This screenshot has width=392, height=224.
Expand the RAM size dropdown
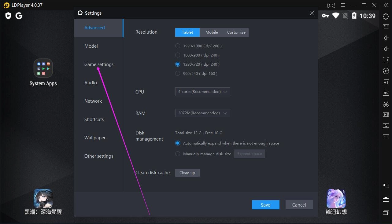tap(202, 113)
